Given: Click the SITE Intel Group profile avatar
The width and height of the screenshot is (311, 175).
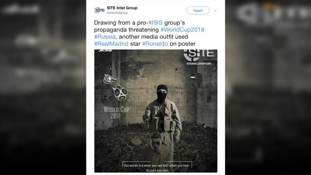Looking at the screenshot, I should [99, 10].
